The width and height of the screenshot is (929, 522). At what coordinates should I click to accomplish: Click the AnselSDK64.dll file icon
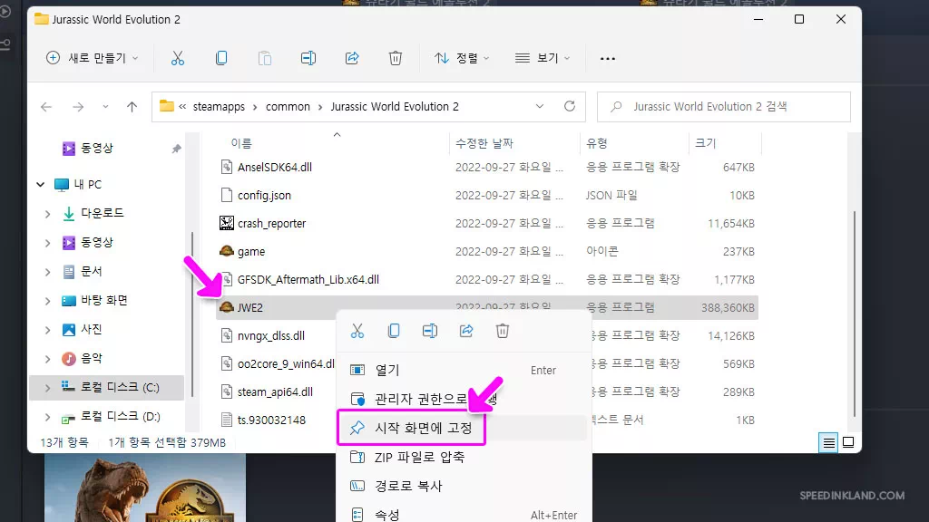point(226,167)
